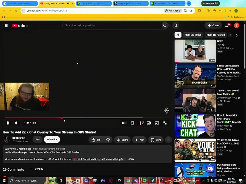The image size is (246, 184).
Task: View site information icon in address bar
Action: coord(23,11)
